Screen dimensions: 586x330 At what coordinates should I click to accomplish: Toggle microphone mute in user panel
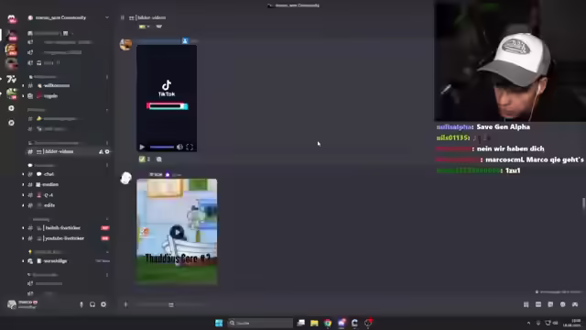point(81,304)
